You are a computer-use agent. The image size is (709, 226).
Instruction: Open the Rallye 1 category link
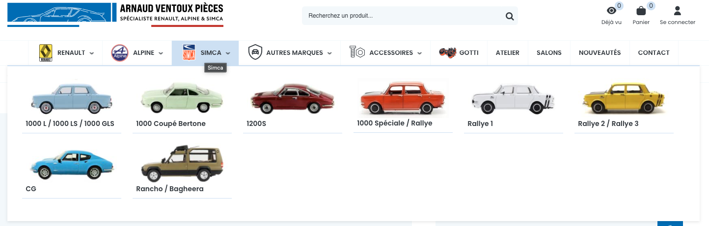coord(480,124)
